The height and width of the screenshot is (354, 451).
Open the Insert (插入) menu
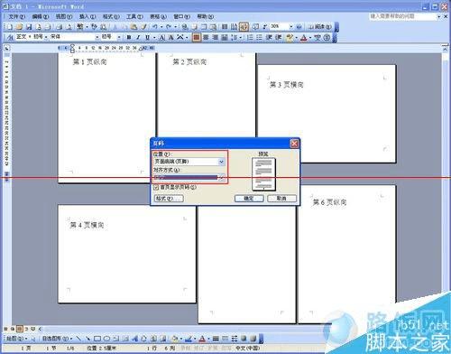pyautogui.click(x=87, y=16)
